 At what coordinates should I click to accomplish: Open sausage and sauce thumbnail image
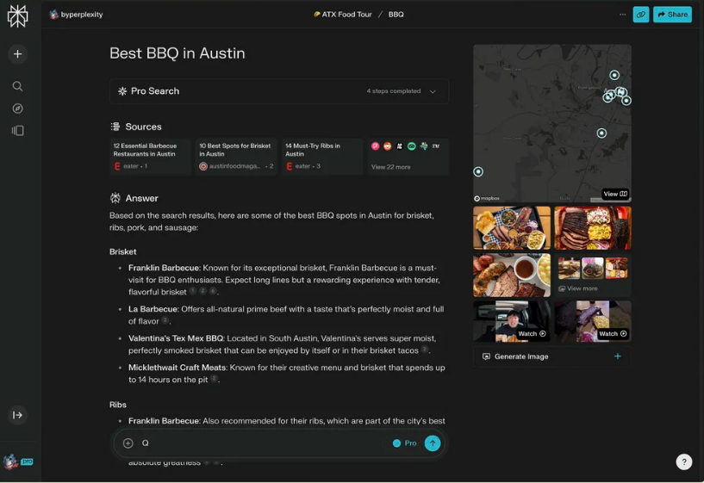tap(511, 275)
